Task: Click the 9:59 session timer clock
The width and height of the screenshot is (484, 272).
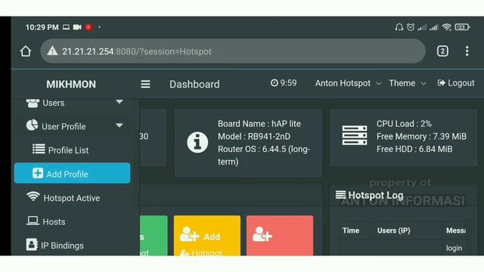Action: coord(284,83)
